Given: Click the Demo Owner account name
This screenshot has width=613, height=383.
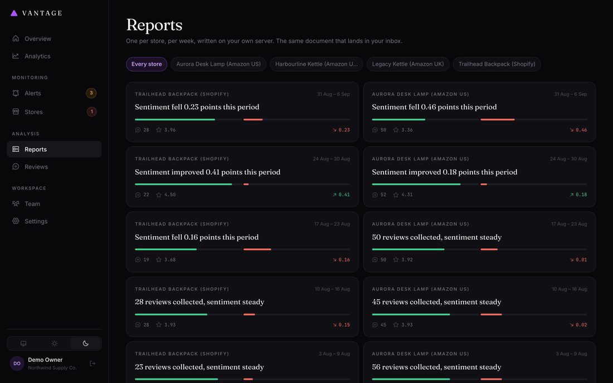Looking at the screenshot, I should click(45, 360).
